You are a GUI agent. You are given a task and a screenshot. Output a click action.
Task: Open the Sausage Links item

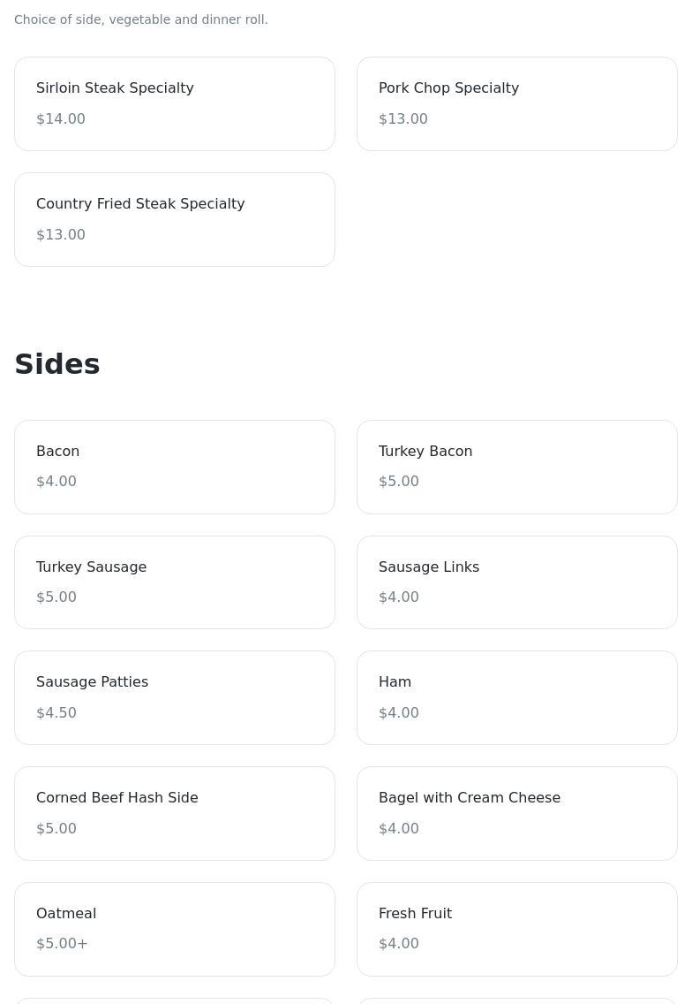point(516,582)
